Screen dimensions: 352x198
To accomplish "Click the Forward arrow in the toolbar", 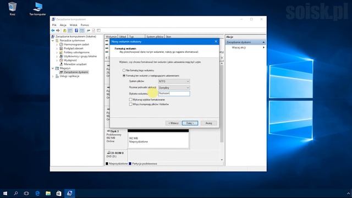I will [x=58, y=31].
